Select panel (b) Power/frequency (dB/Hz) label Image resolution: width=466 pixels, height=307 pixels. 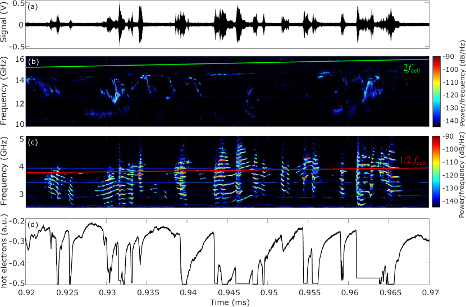tap(462, 84)
